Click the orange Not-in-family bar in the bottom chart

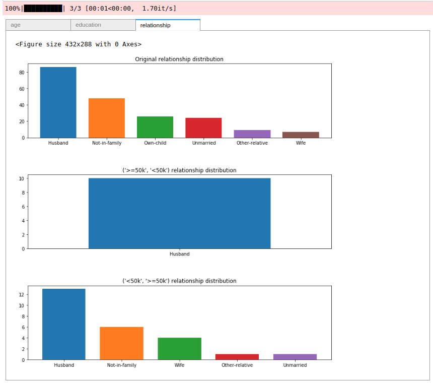point(121,343)
